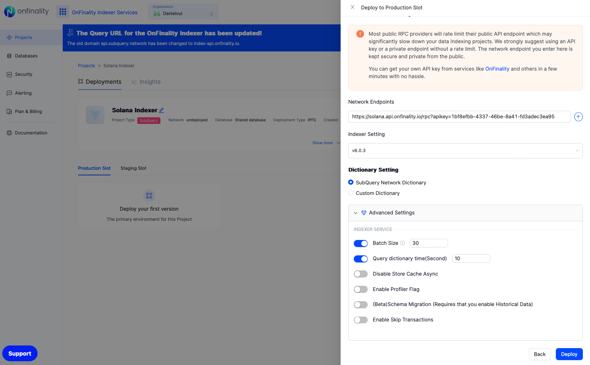Image resolution: width=590 pixels, height=365 pixels.
Task: Disable the Batch Size toggle
Action: tap(361, 243)
